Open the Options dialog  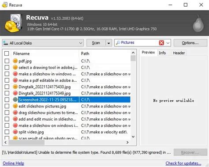click(190, 43)
